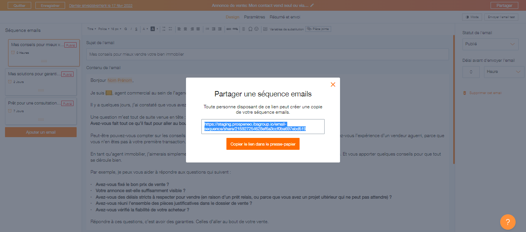Open line height options
Image resolution: width=526 pixels, height=232 pixels.
point(207,29)
